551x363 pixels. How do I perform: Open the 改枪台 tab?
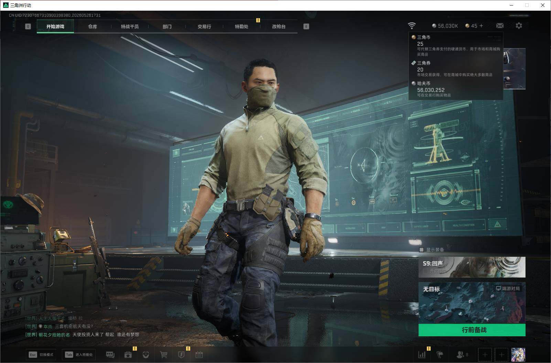[279, 26]
